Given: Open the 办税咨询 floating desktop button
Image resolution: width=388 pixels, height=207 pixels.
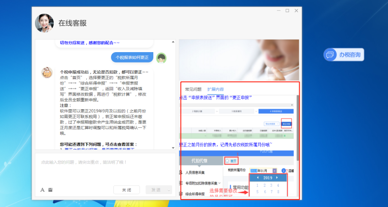Looking at the screenshot, I should pos(344,55).
